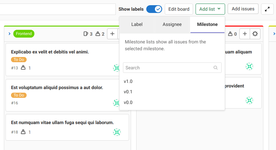
Task: Switch to the Assignee tab
Action: click(x=172, y=25)
